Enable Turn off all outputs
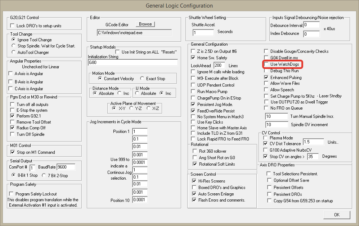The height and width of the screenshot is (226, 359). (12, 104)
